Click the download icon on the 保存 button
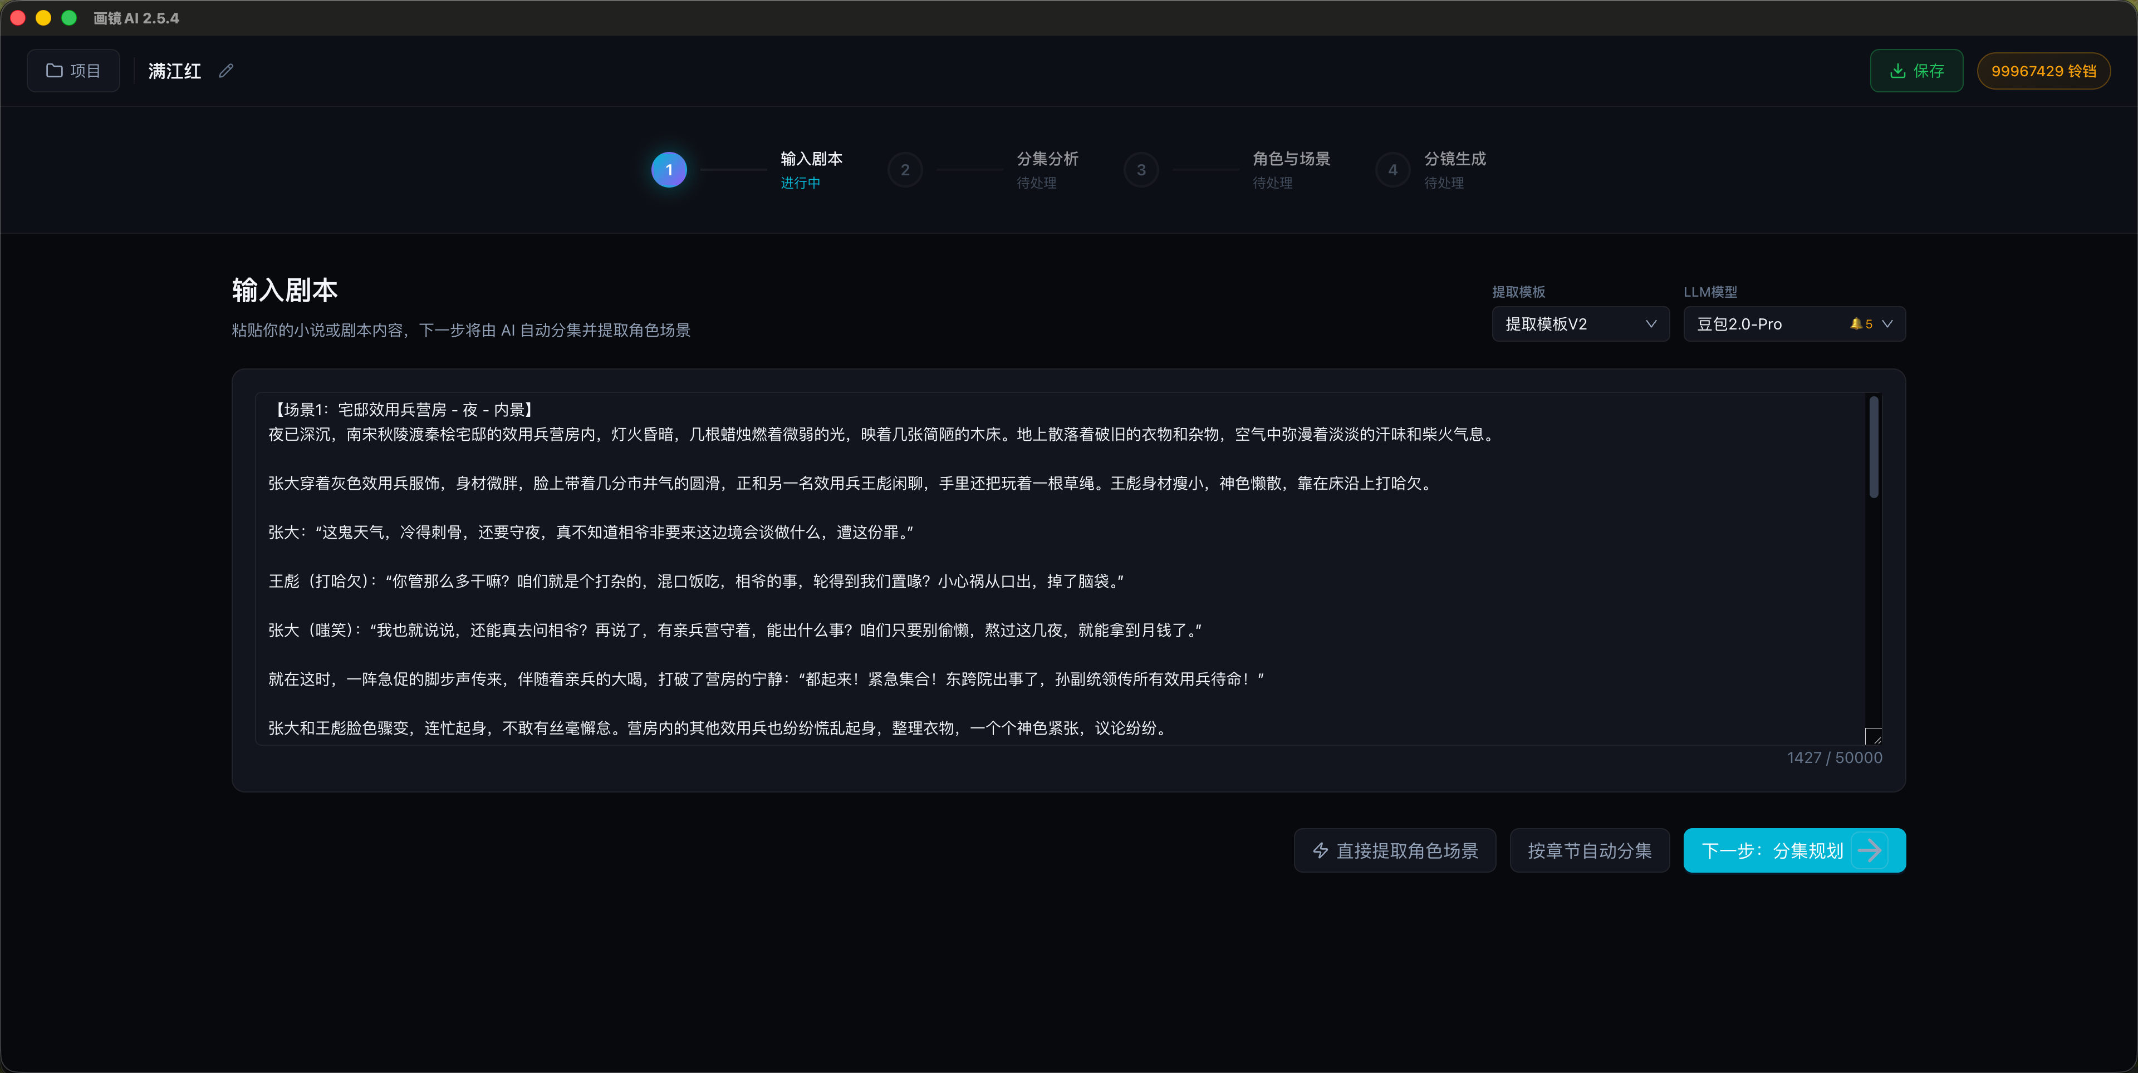 coord(1899,71)
